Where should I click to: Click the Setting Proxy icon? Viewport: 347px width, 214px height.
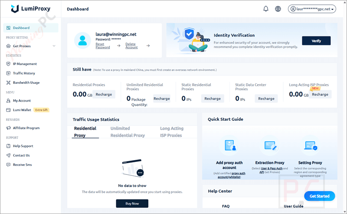coord(311,146)
